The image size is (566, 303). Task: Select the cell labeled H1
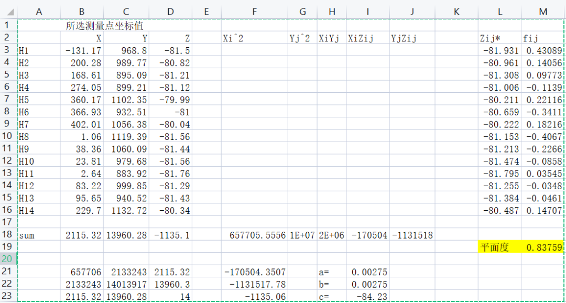tap(39, 50)
